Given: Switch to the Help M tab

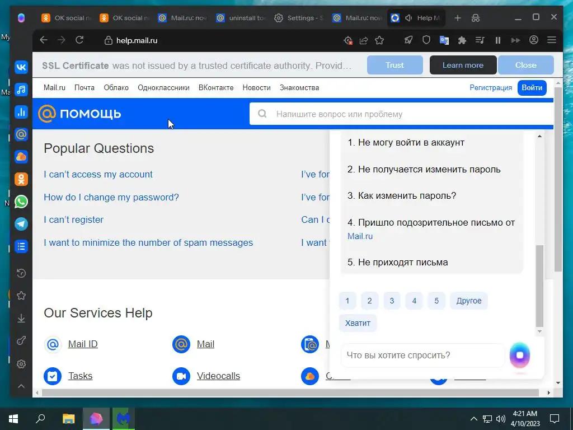Looking at the screenshot, I should tap(416, 18).
